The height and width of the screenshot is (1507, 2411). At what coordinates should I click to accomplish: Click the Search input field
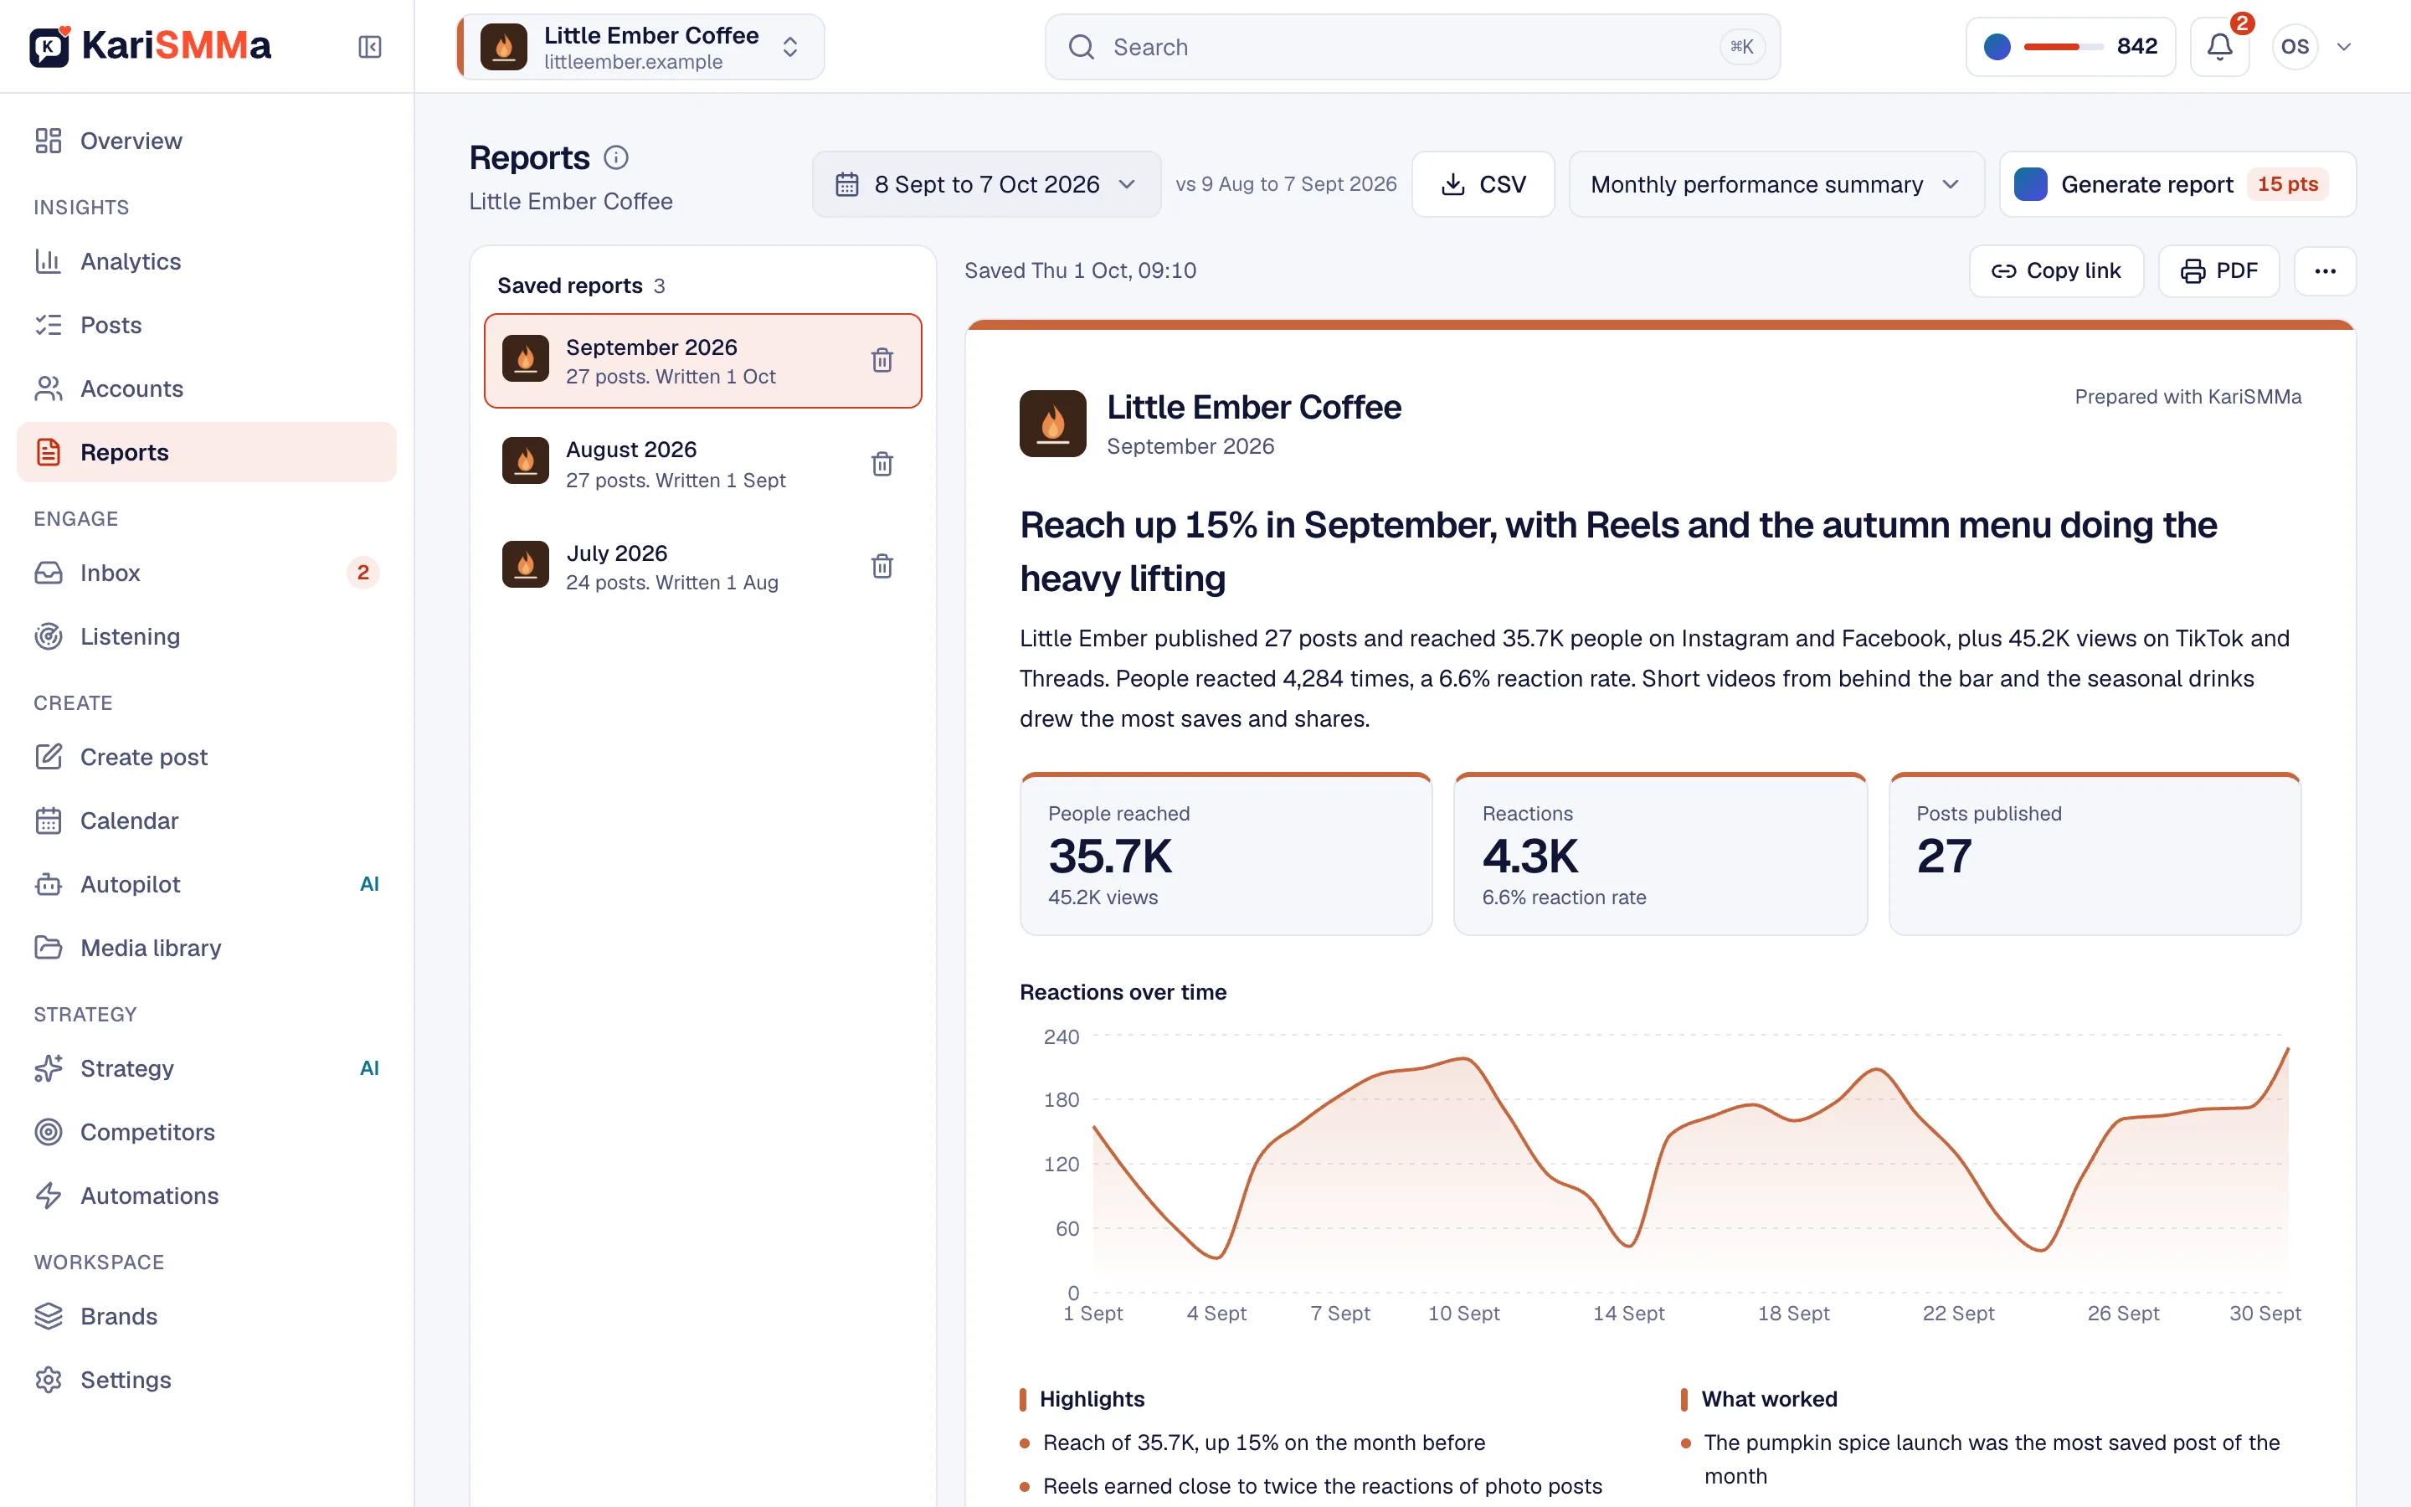pyautogui.click(x=1411, y=47)
